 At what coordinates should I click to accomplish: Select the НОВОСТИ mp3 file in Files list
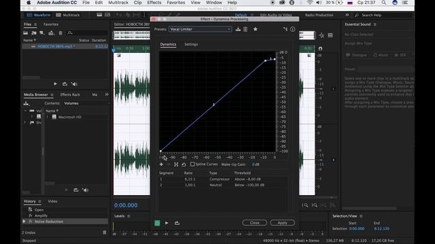coord(65,47)
